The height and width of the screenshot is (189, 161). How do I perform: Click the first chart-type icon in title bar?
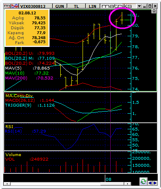pos(7,6)
